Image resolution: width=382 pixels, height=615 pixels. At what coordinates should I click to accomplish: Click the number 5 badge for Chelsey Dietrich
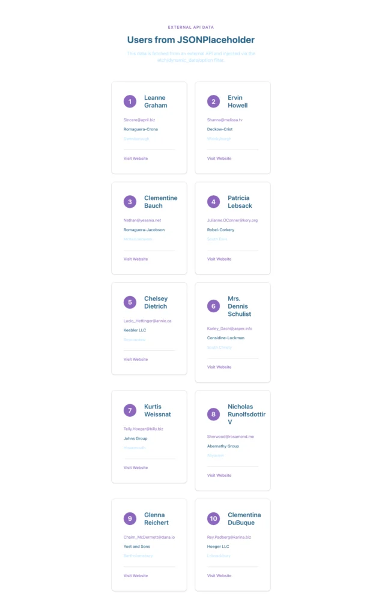[130, 302]
